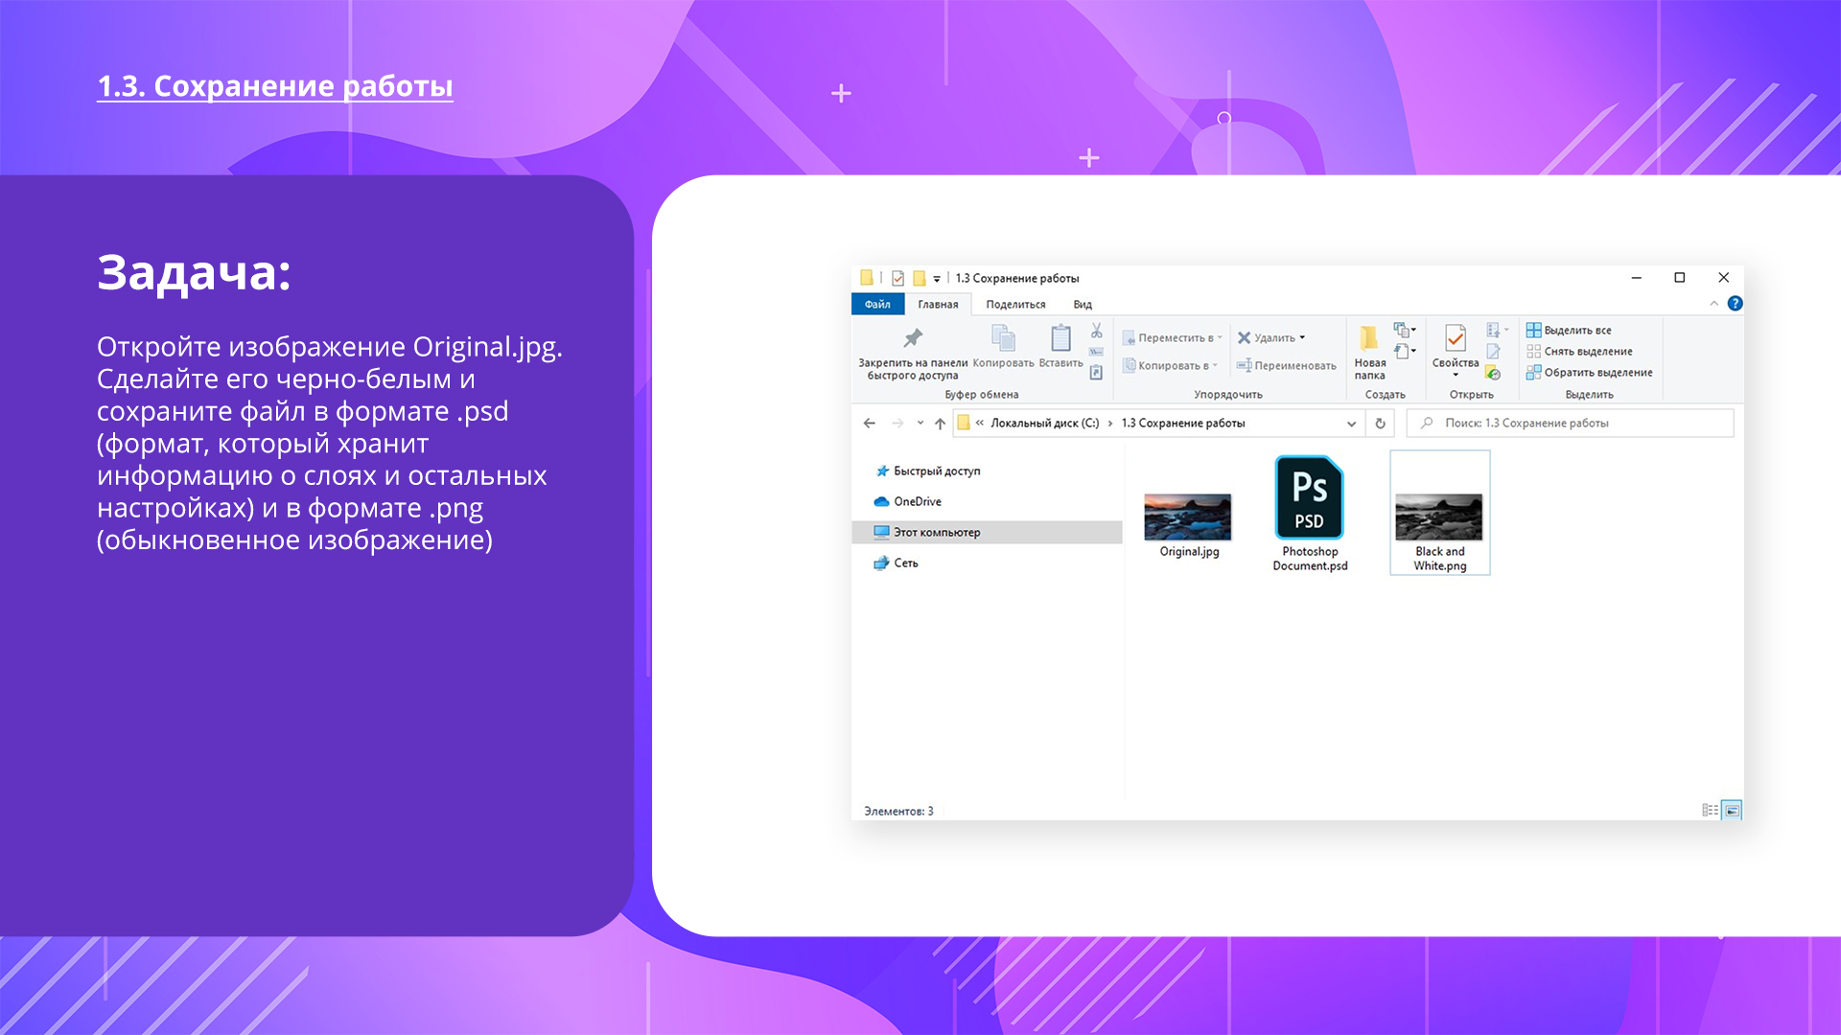Click the Clear Selection option in the ribbon
The height and width of the screenshot is (1035, 1841).
click(x=1587, y=352)
